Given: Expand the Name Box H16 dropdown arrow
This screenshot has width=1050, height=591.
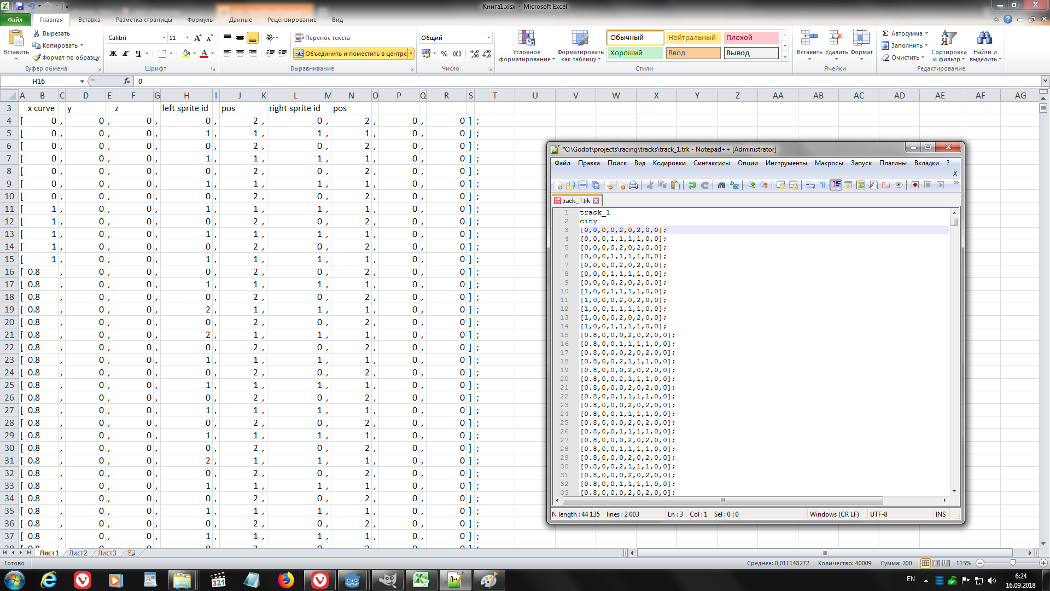Looking at the screenshot, I should click(82, 81).
